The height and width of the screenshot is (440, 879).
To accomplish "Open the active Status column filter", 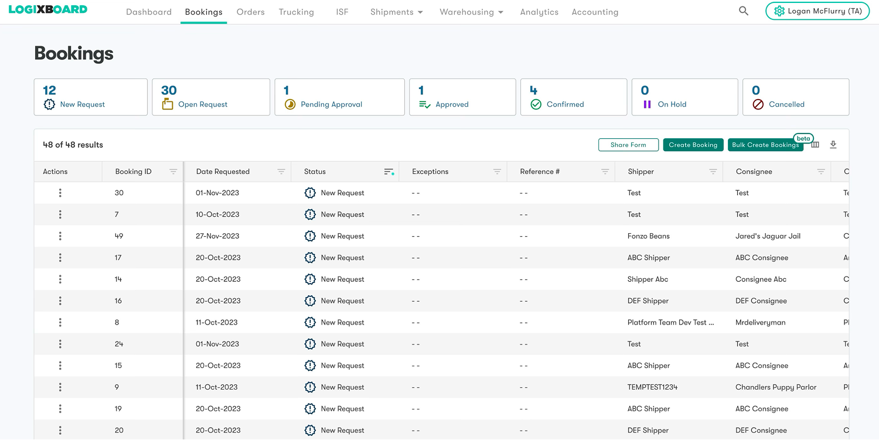I will (x=389, y=172).
